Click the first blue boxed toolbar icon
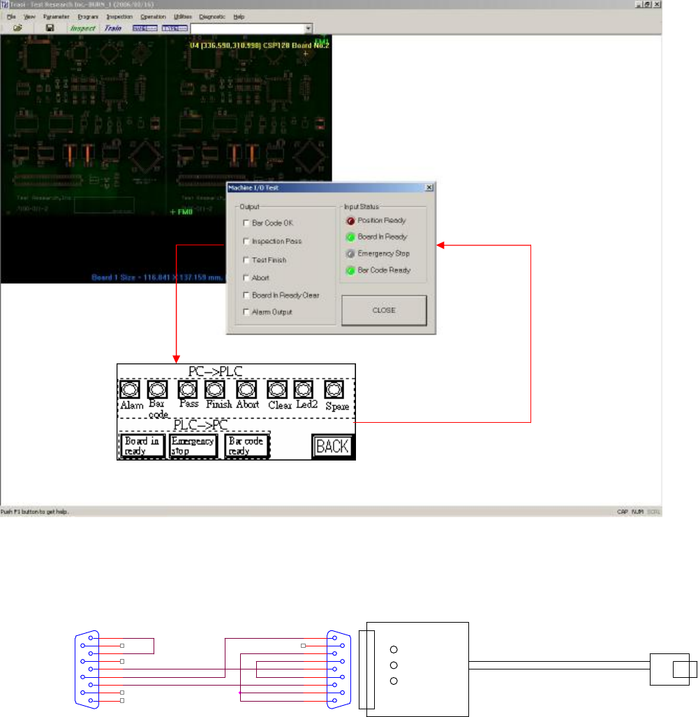The width and height of the screenshot is (698, 717). pyautogui.click(x=144, y=29)
